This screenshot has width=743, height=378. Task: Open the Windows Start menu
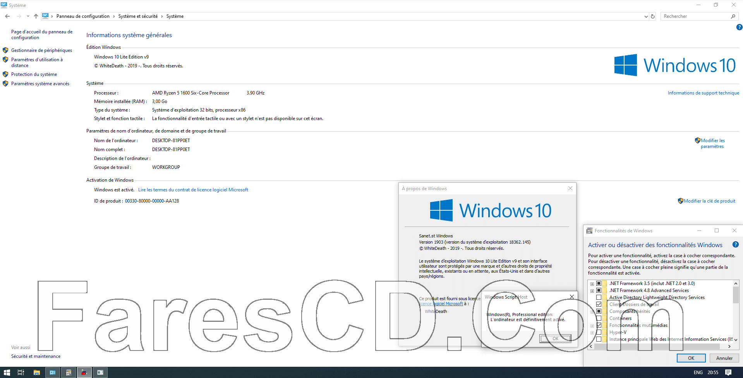(7, 373)
